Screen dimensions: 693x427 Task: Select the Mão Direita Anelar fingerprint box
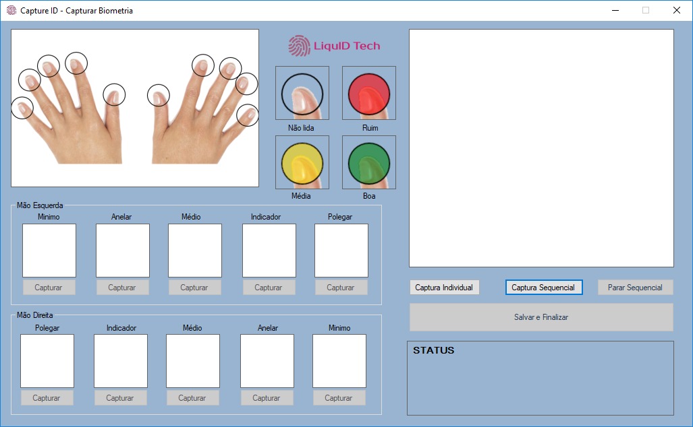coord(267,361)
